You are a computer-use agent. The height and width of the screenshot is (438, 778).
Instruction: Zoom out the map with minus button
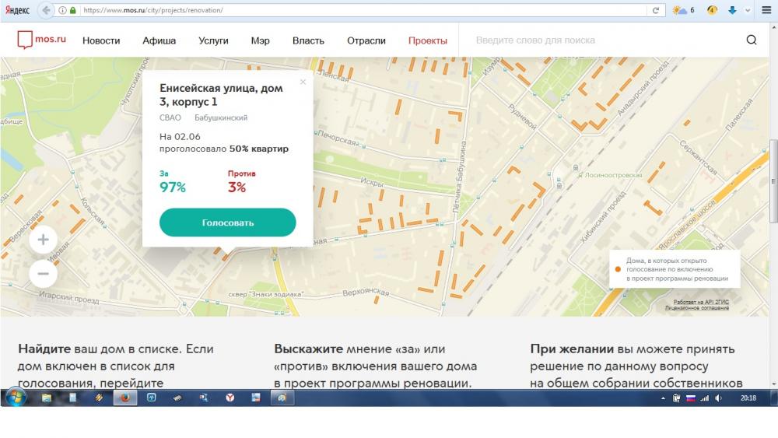(43, 273)
